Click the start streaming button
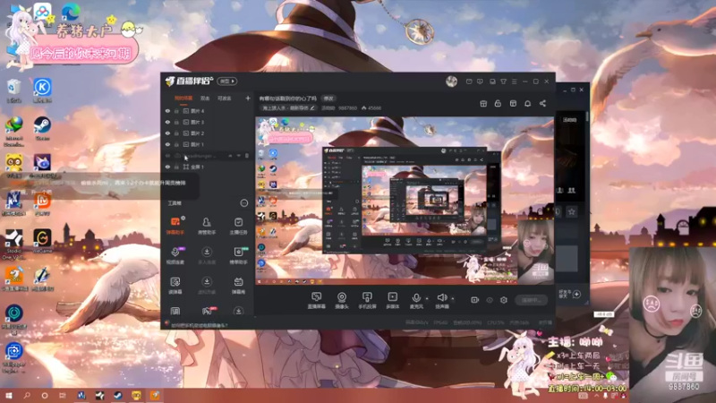 [531, 300]
